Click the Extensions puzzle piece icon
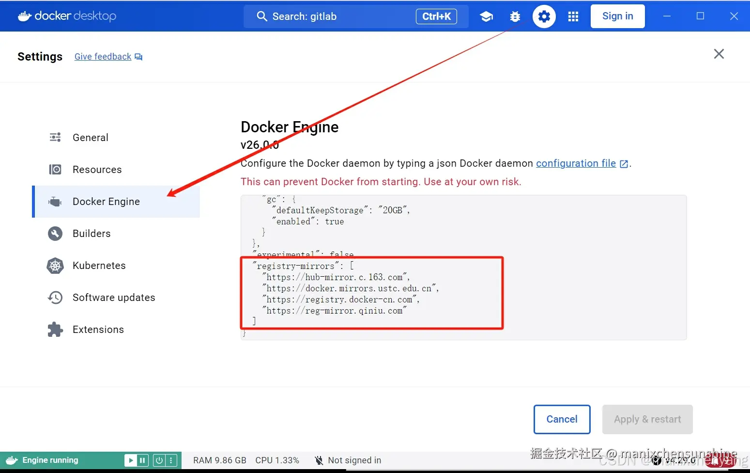This screenshot has height=473, width=750. 55,330
